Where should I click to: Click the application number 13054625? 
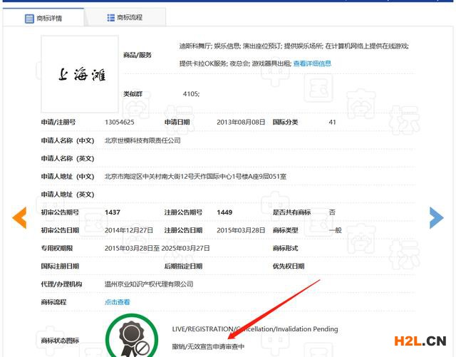120,123
